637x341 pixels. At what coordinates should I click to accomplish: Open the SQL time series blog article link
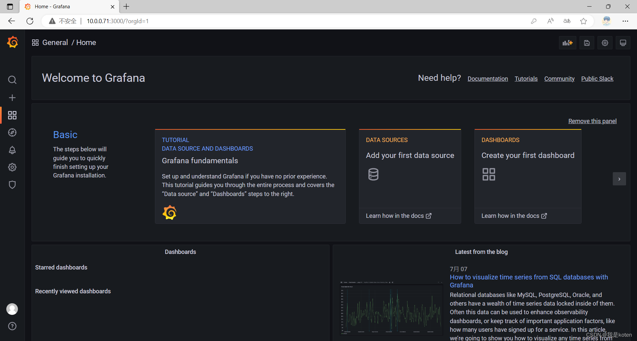point(529,281)
